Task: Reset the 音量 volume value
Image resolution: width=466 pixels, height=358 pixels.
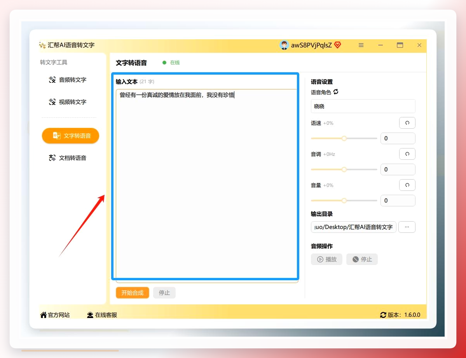Action: click(407, 185)
